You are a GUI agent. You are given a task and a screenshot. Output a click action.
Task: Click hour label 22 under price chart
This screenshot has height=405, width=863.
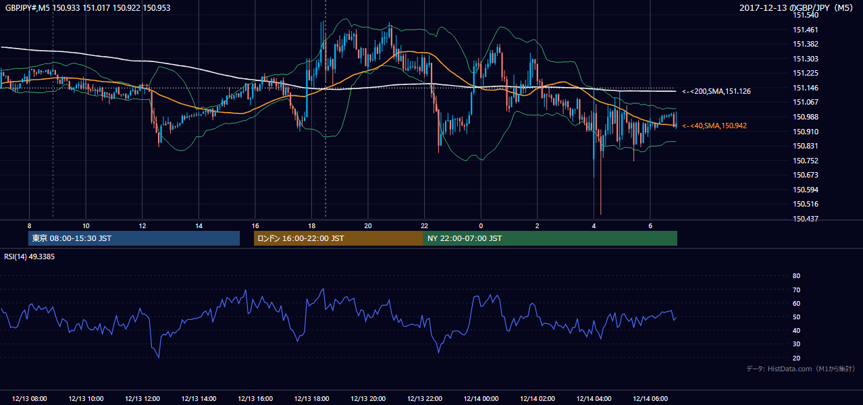424,225
